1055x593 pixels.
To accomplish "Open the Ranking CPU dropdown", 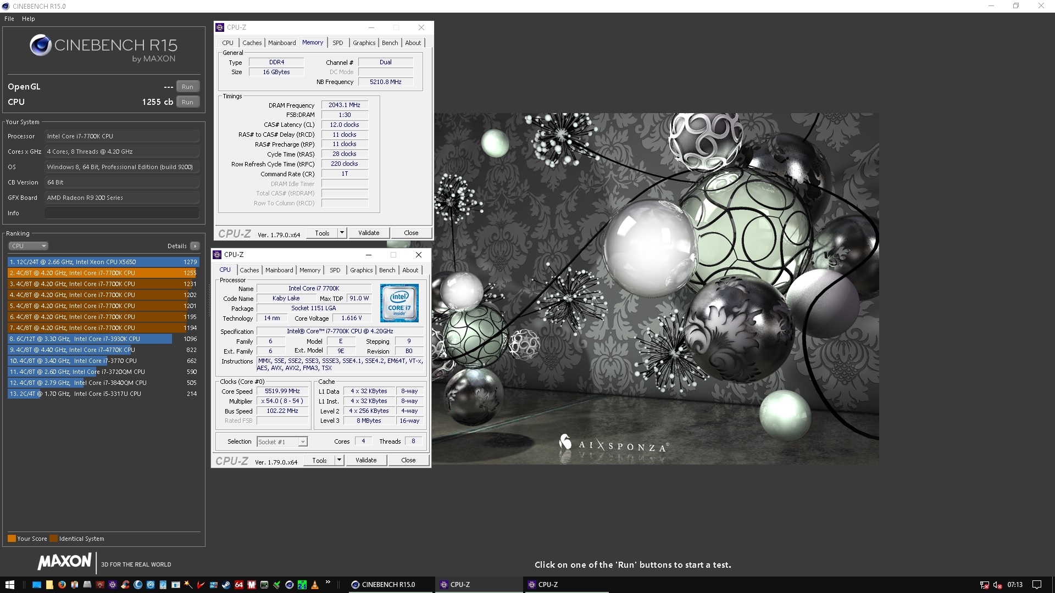I will 28,246.
